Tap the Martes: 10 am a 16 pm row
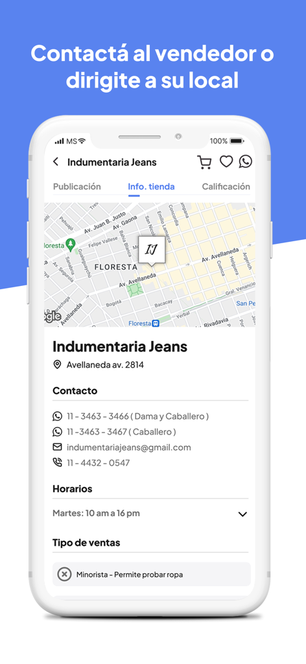This screenshot has width=306, height=664. coord(150,514)
